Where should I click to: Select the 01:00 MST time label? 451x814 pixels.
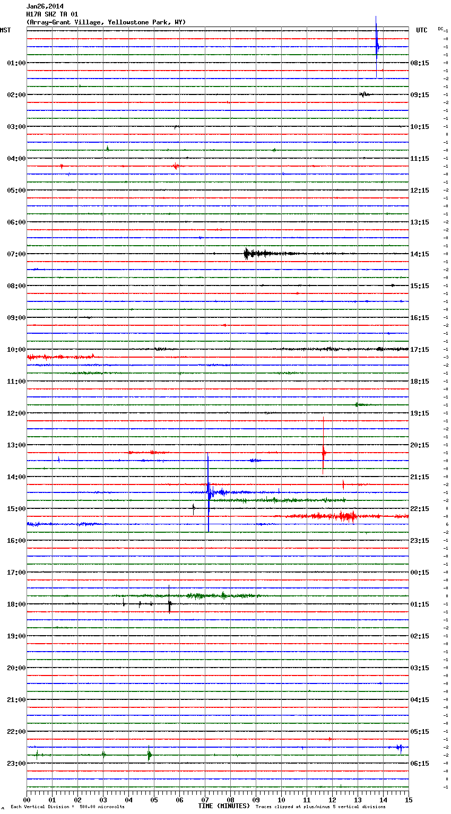[x=16, y=63]
